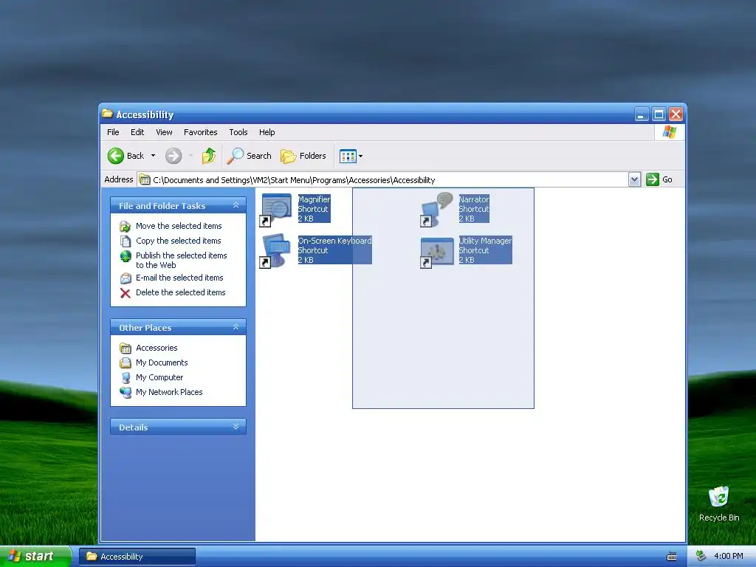Select the Magnifier shortcut icon
This screenshot has height=567, width=756.
click(x=276, y=209)
